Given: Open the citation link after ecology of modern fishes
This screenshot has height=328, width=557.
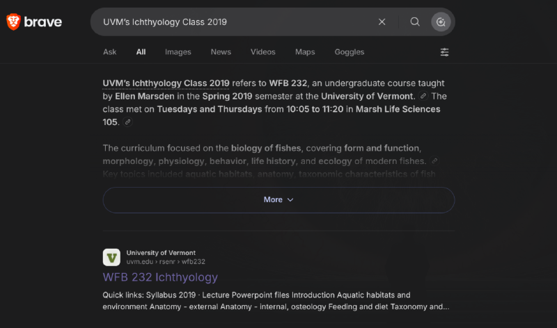Looking at the screenshot, I should pyautogui.click(x=434, y=161).
